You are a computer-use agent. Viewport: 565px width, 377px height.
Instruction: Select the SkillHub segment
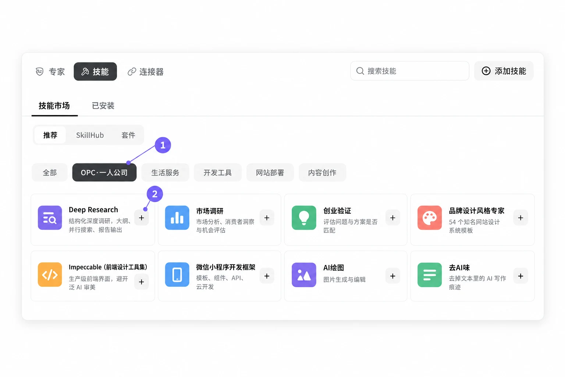(x=90, y=135)
